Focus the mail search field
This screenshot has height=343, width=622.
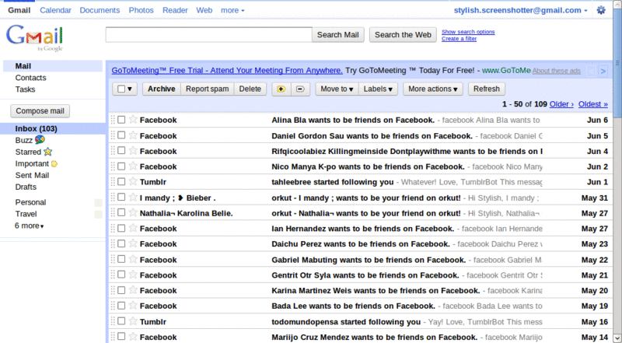coord(208,34)
